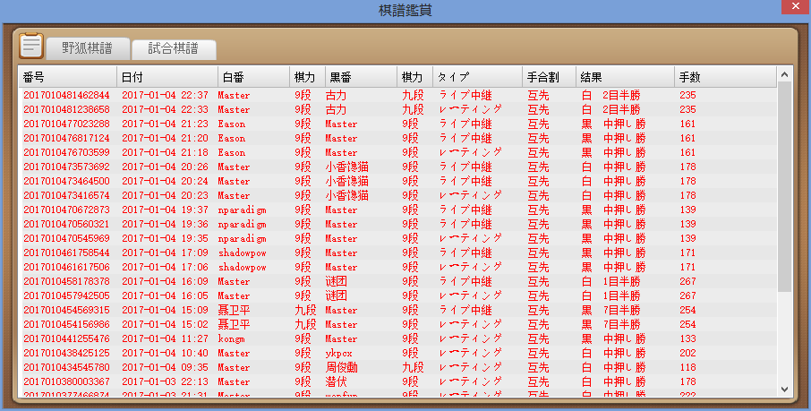Click the clipboard list icon
Viewport: 811px width, 411px height.
[31, 46]
